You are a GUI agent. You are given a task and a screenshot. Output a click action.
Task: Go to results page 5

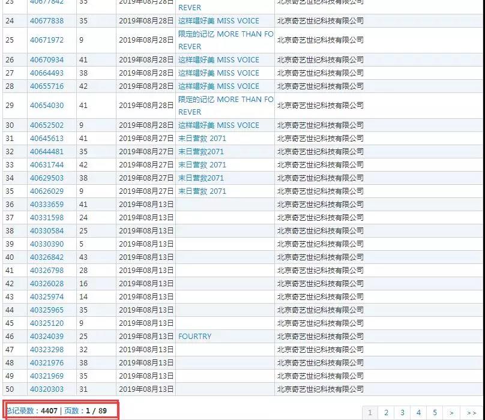click(x=435, y=413)
